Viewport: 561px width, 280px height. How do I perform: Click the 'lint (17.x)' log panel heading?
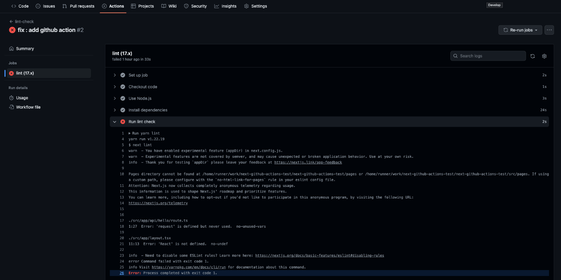122,53
